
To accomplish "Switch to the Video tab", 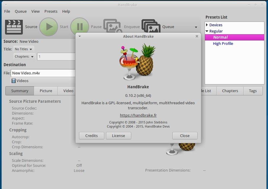I will pyautogui.click(x=67, y=91).
